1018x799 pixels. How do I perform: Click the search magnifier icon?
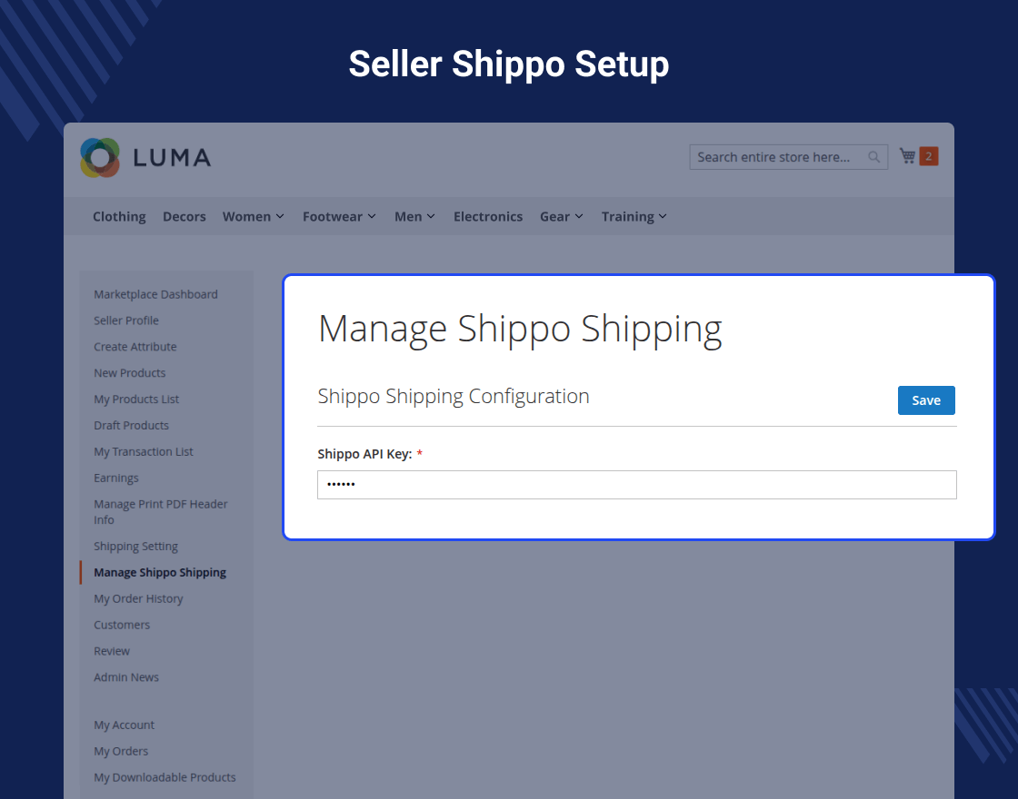click(x=873, y=157)
